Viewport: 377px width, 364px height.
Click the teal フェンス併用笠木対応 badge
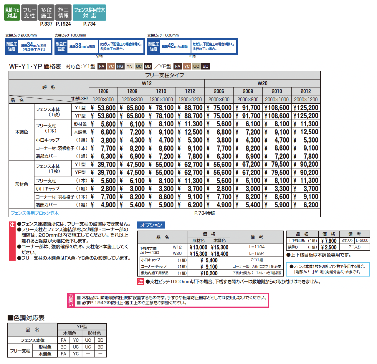coord(90,13)
